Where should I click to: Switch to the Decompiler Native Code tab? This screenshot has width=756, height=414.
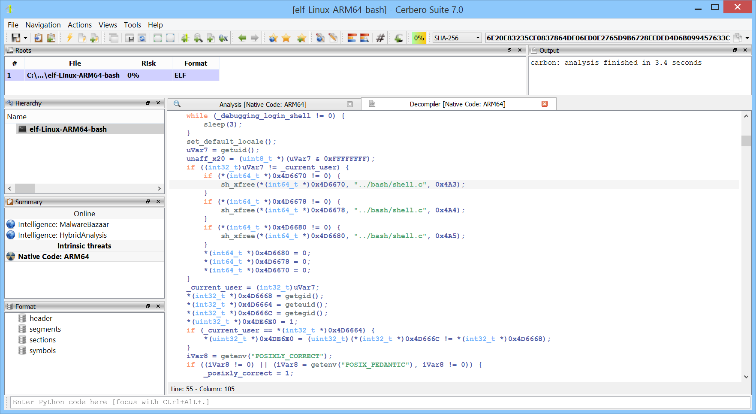coord(457,104)
